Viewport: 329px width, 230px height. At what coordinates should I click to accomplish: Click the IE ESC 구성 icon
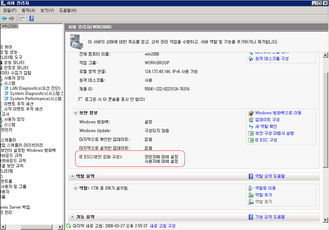(251, 140)
